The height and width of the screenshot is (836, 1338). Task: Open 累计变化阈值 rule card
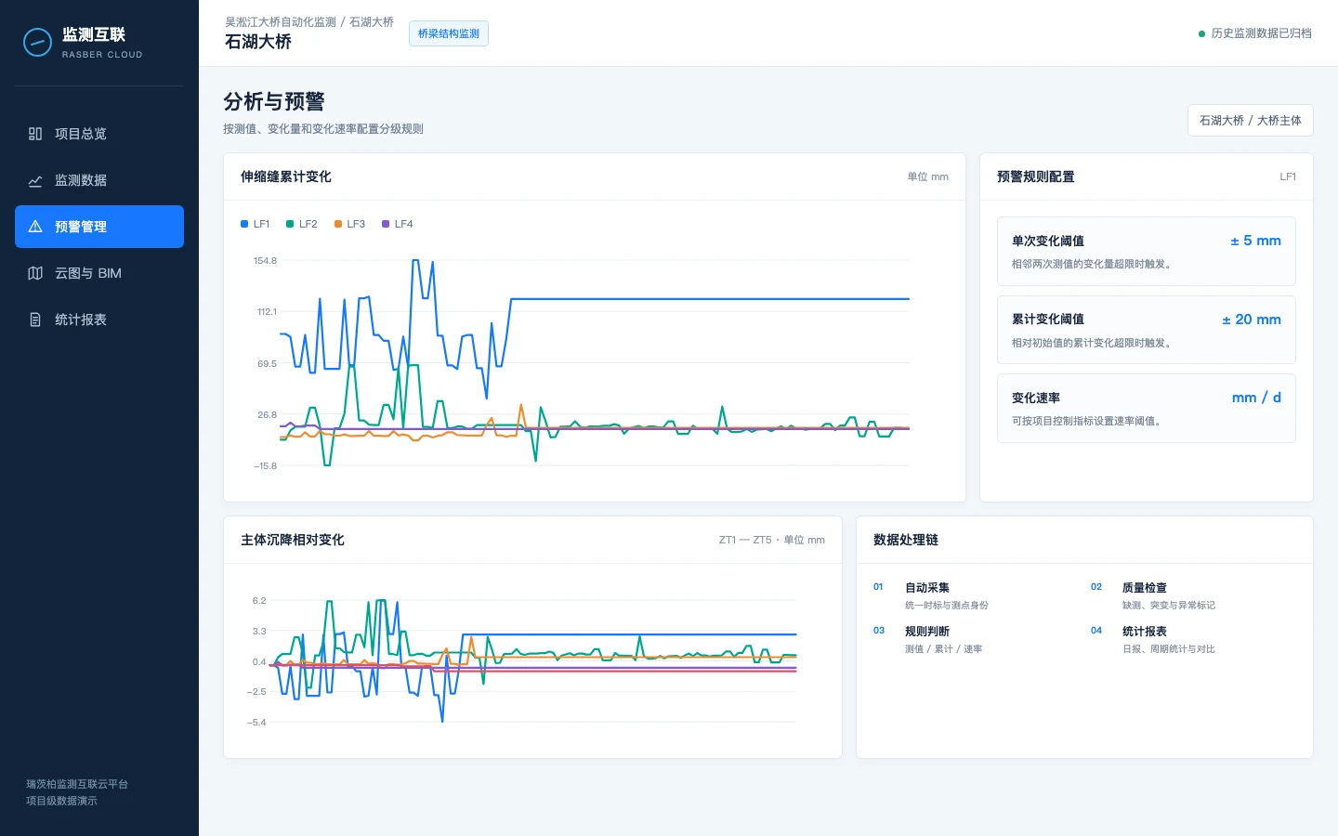(1147, 330)
